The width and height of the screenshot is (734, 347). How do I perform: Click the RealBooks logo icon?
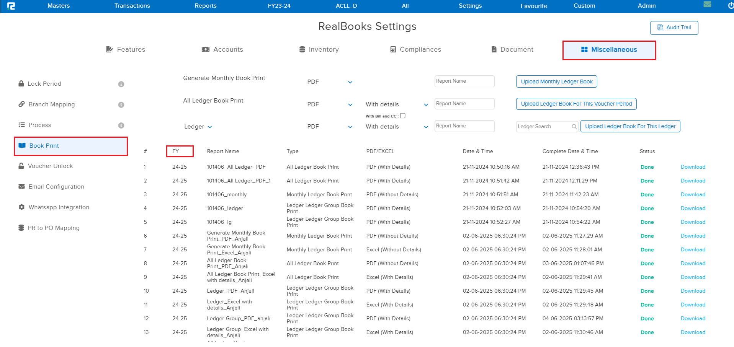coord(11,6)
